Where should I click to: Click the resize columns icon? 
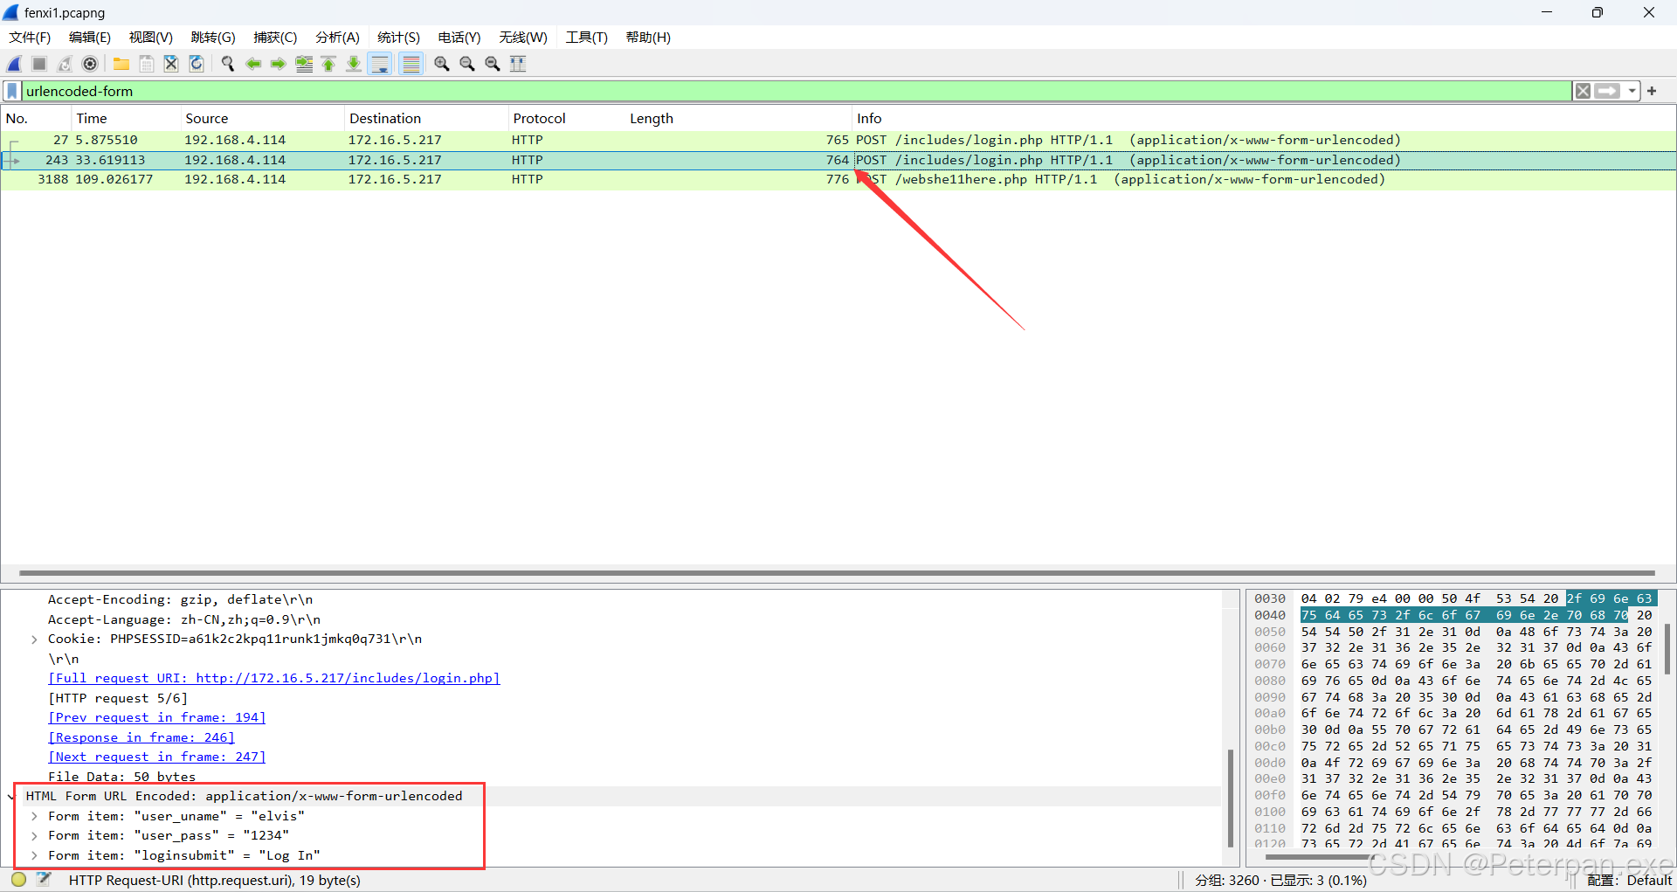(518, 64)
